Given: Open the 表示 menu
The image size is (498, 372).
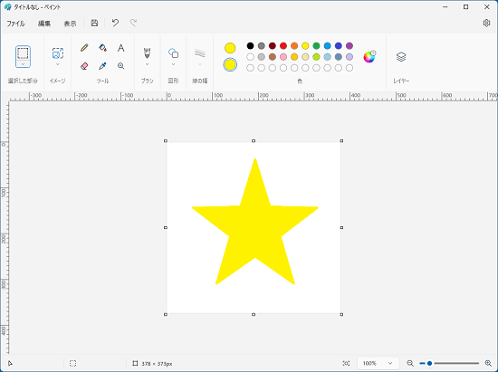Looking at the screenshot, I should pos(71,24).
